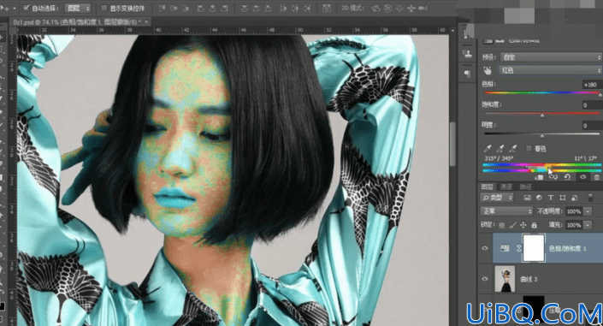Switch to the 通道 channels tab
The width and height of the screenshot is (603, 326).
[x=505, y=187]
